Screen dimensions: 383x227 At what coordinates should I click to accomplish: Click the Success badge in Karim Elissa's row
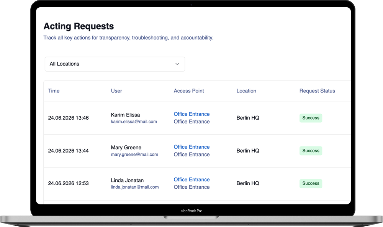click(x=311, y=118)
